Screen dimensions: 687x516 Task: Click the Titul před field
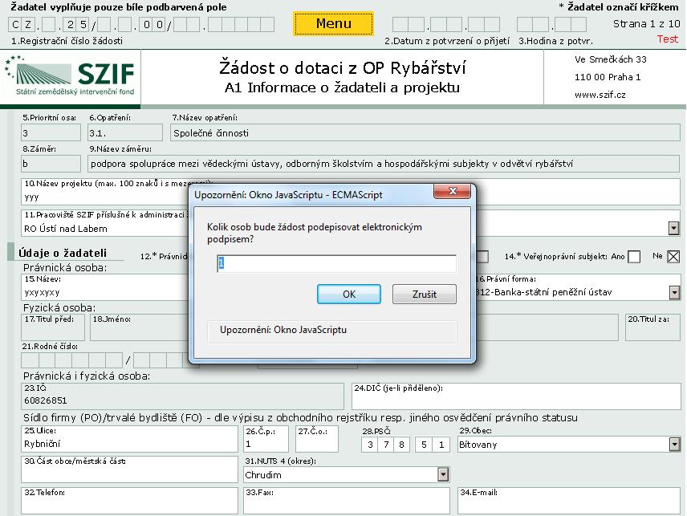click(x=53, y=327)
